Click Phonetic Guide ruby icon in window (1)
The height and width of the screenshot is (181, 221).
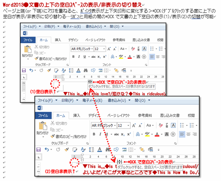(138, 49)
